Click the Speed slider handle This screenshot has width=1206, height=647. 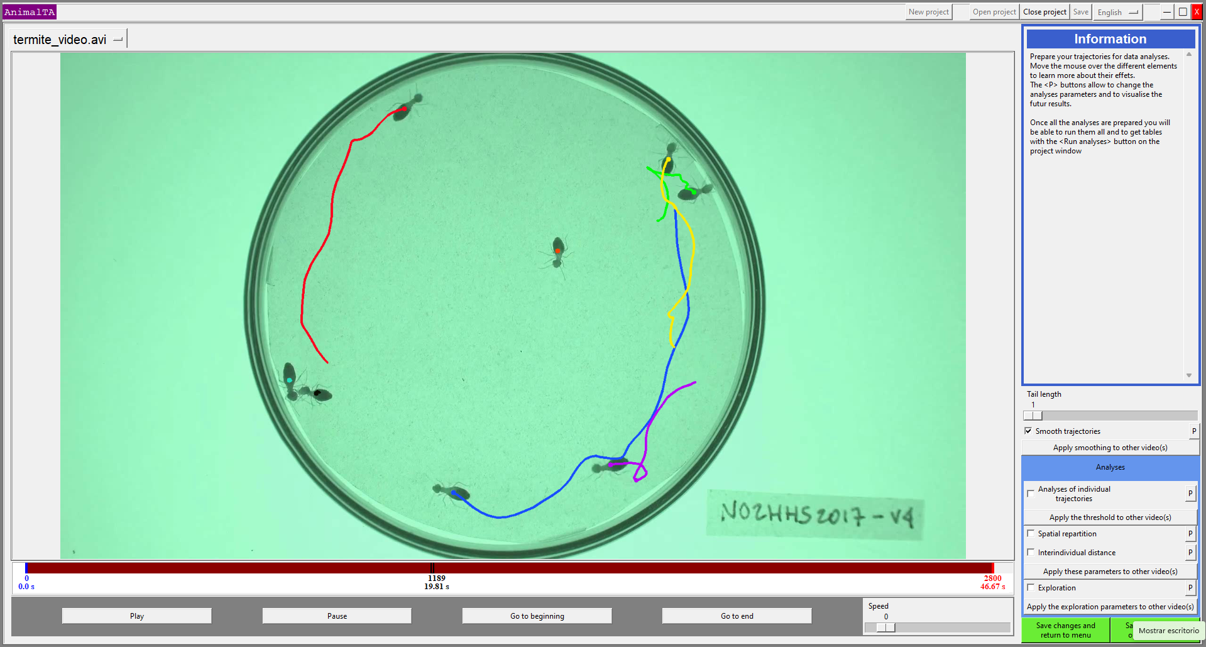[886, 628]
